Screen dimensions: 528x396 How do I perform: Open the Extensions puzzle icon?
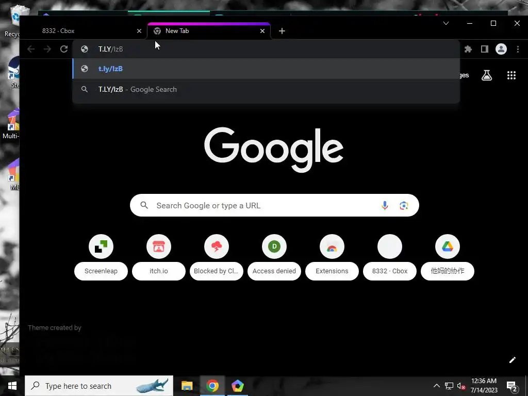(468, 49)
